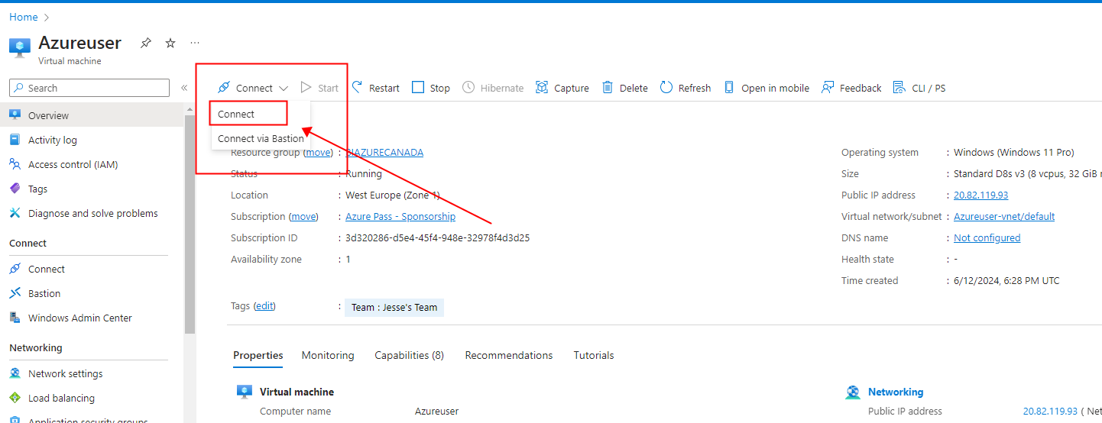1102x423 pixels.
Task: Click the Capture toolbar icon
Action: coord(542,87)
